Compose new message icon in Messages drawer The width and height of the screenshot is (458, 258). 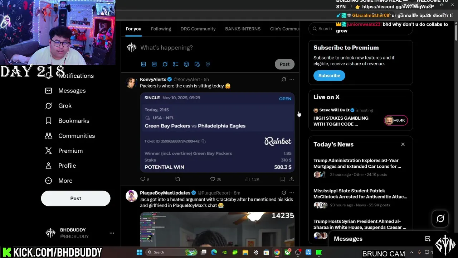[x=428, y=239]
